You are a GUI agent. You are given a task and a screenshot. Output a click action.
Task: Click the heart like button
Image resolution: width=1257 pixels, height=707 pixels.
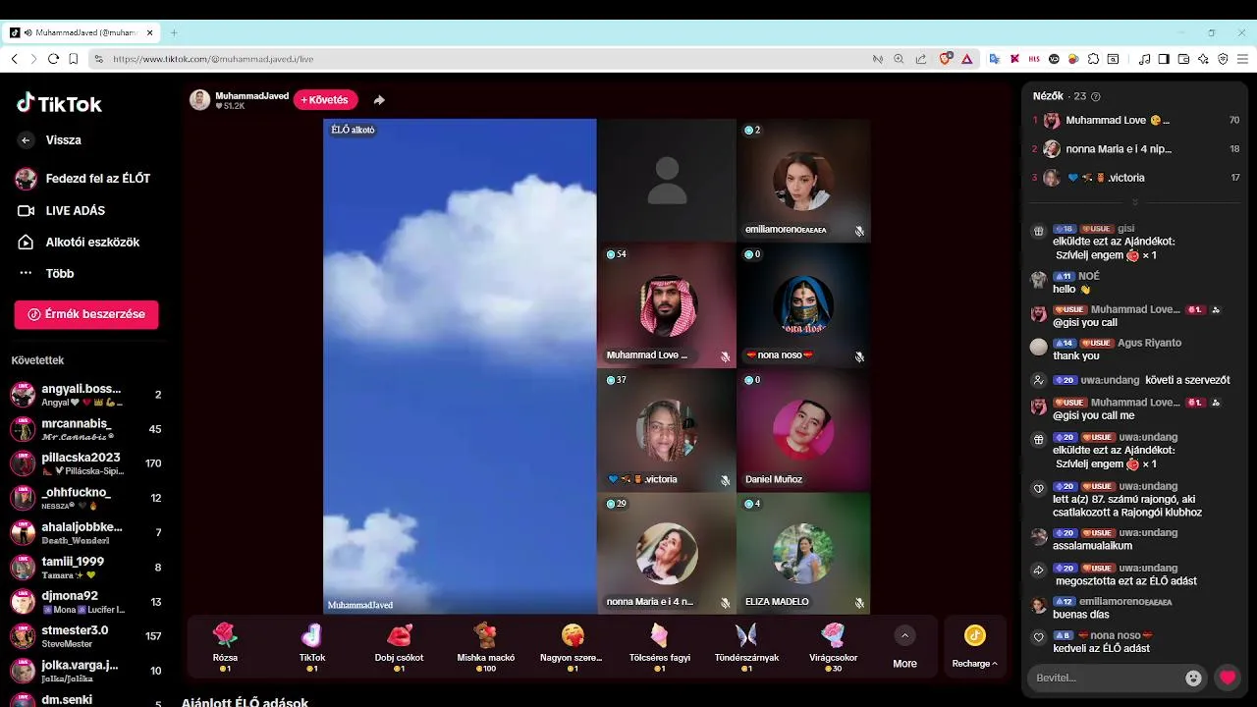[x=1228, y=678]
